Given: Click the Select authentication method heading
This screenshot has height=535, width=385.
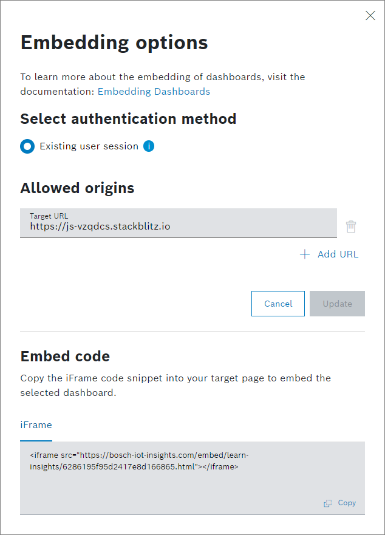Looking at the screenshot, I should click(128, 118).
